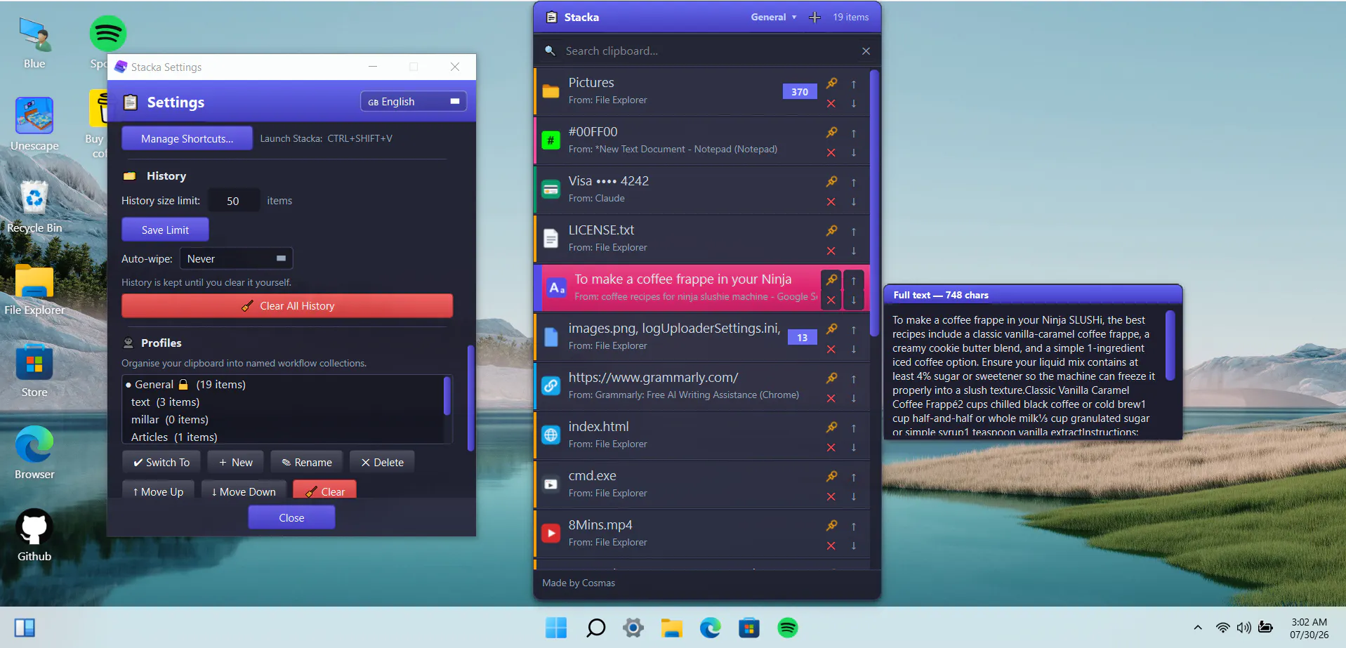
Task: Delete the LICENSE.txt clipboard item
Action: 831,251
